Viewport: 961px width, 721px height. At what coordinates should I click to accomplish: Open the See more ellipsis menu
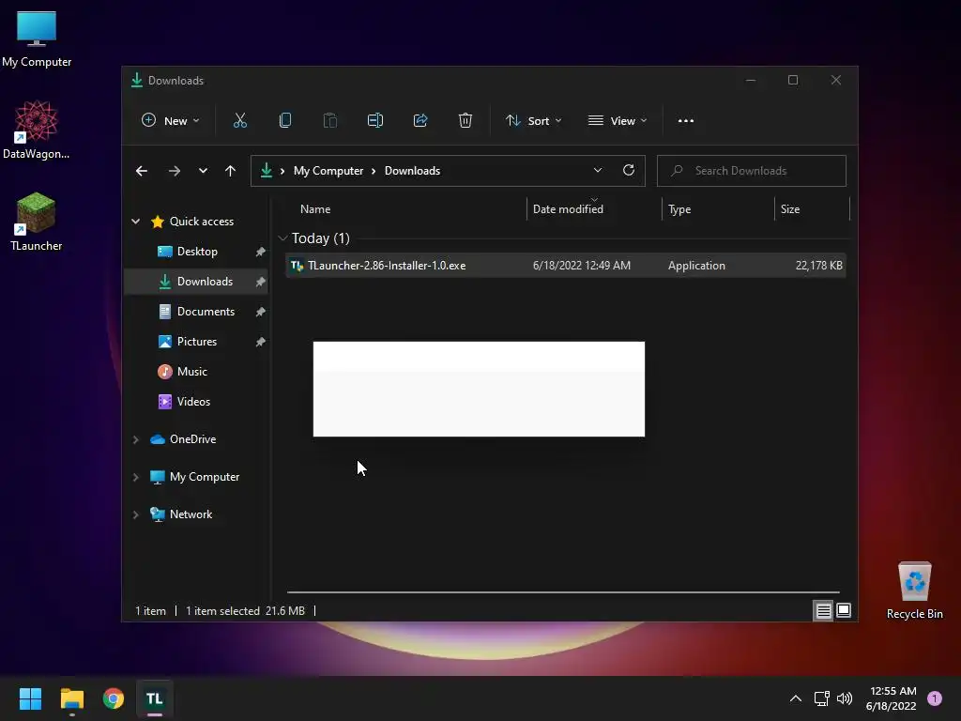(686, 121)
